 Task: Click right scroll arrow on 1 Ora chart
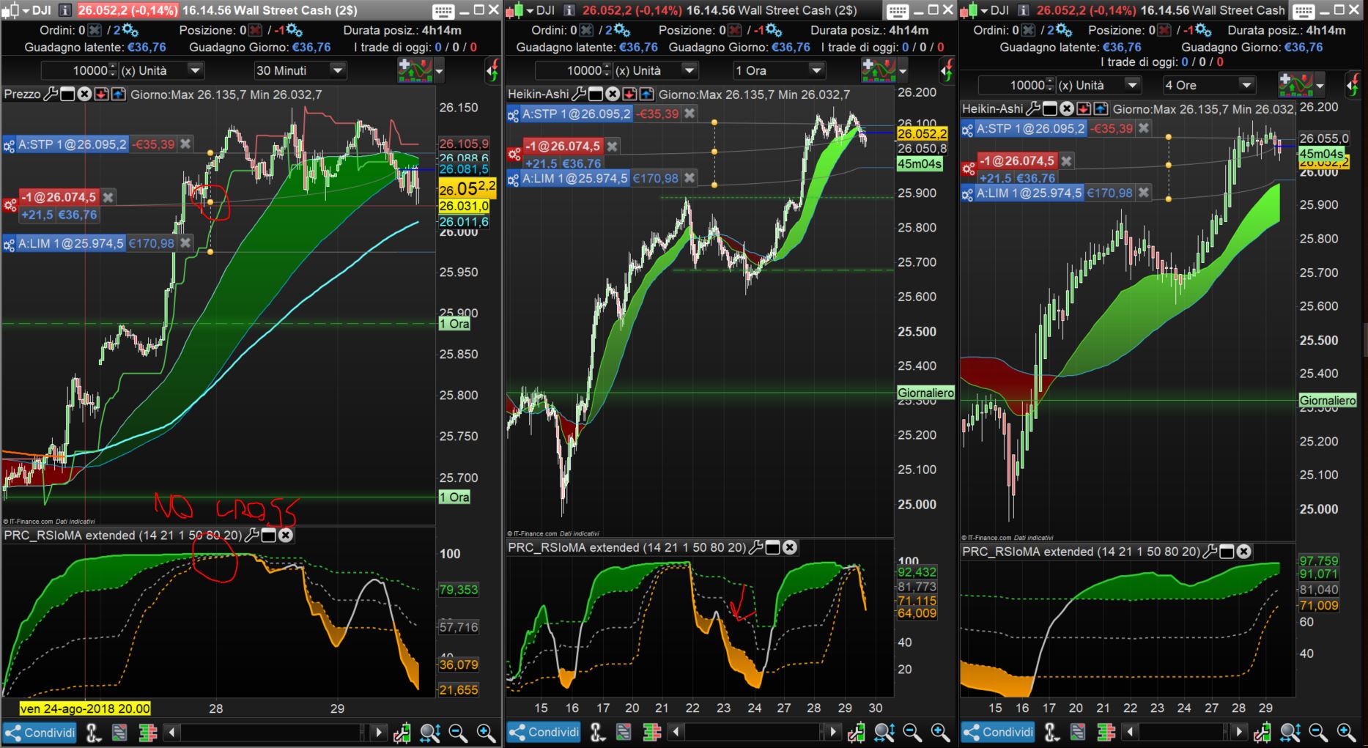click(832, 733)
